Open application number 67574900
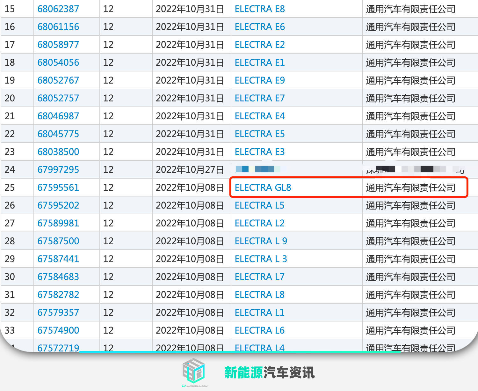The height and width of the screenshot is (391, 478). click(58, 330)
